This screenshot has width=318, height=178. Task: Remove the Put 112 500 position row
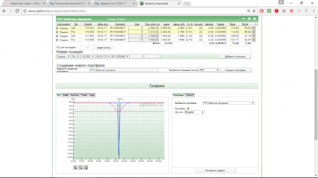point(254,40)
